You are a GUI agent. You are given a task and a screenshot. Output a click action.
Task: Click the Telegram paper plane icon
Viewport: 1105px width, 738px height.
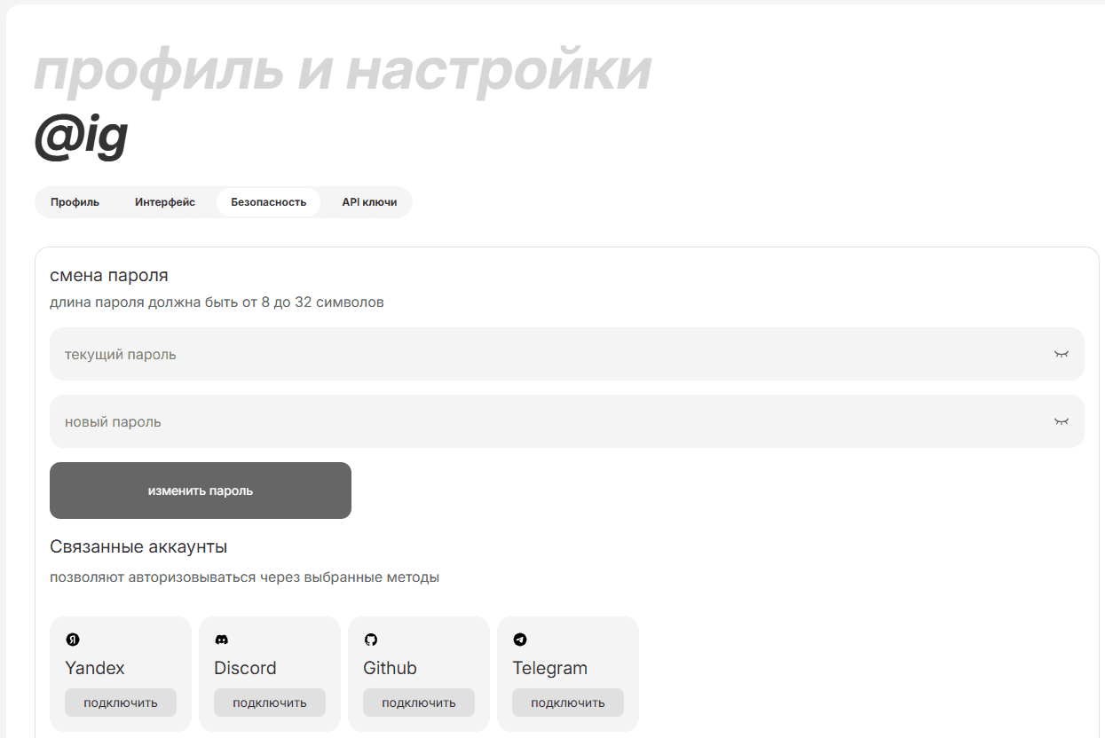520,640
